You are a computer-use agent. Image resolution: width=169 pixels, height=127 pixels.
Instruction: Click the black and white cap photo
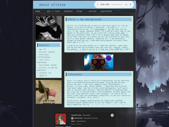[49, 28]
